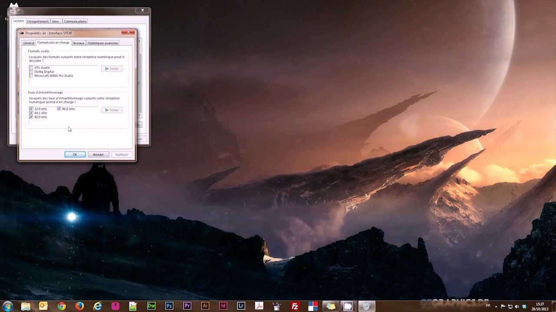
Task: Confirm with the OK button
Action: [75, 155]
